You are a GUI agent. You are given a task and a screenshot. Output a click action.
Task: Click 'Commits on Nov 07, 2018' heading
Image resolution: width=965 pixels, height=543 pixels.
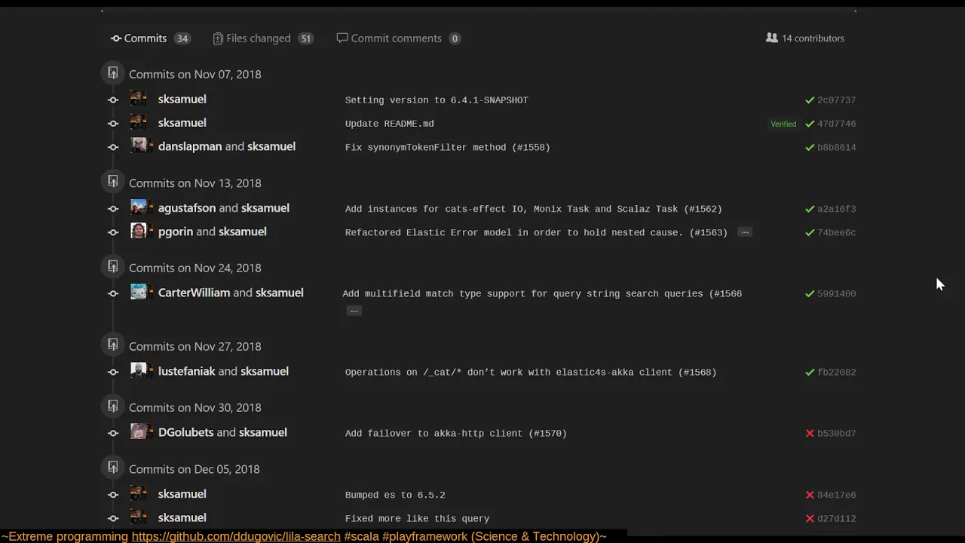(x=195, y=75)
